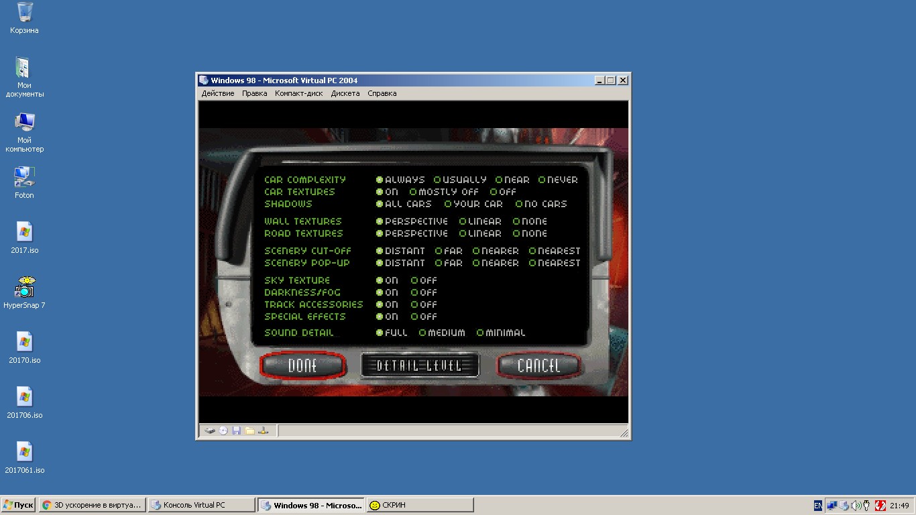Open the Компакт-диск menu
916x515 pixels.
[x=299, y=93]
